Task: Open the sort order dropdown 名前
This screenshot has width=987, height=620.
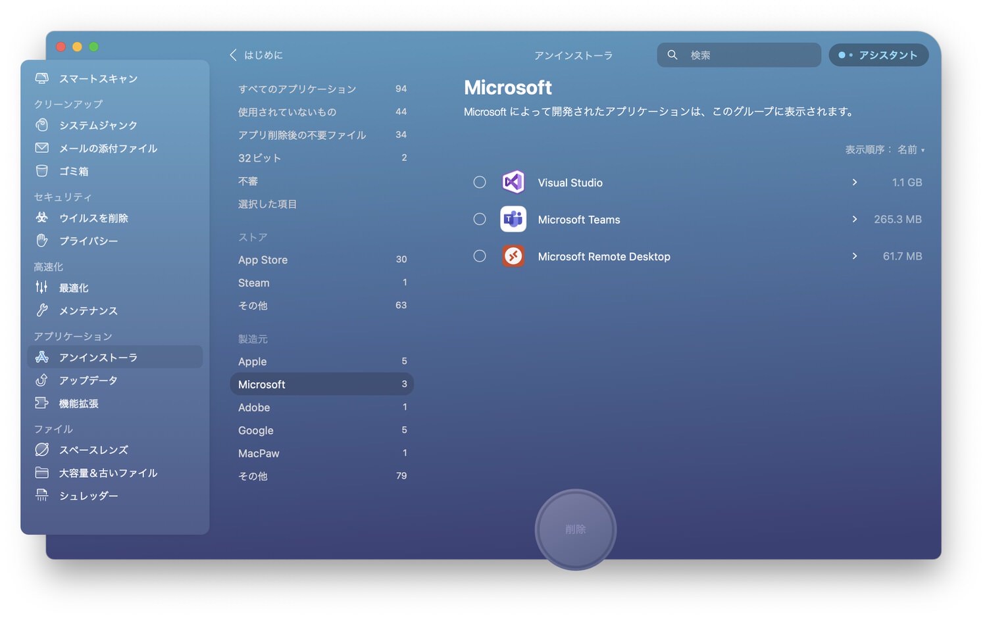Action: coord(911,150)
